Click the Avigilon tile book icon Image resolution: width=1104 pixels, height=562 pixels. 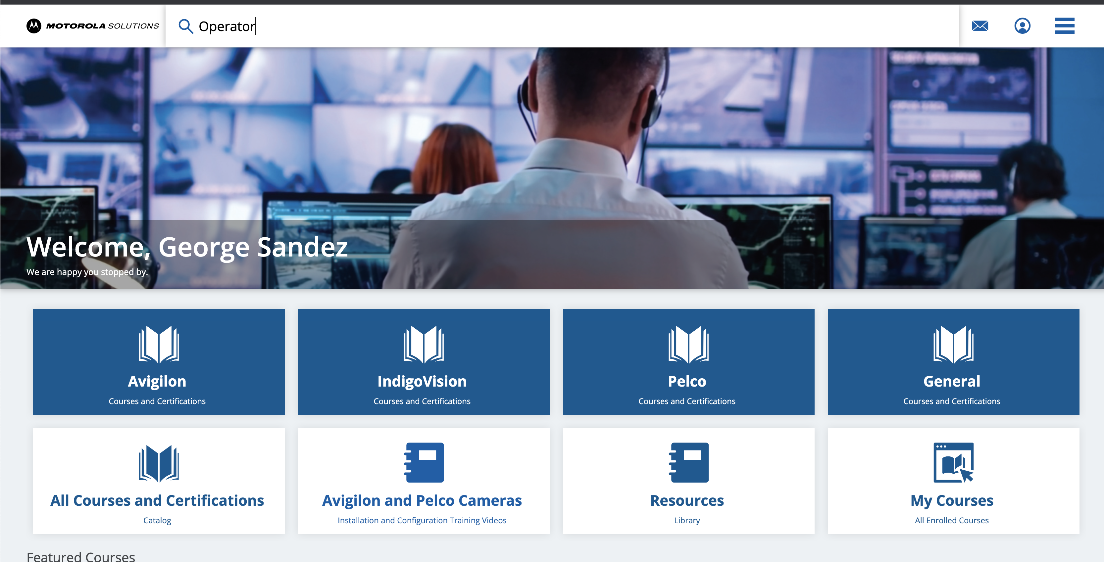tap(159, 345)
